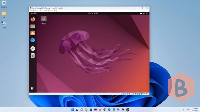Image resolution: width=200 pixels, height=112 pixels.
Task: Open the Chat app on the taskbar
Action: click(x=82, y=110)
